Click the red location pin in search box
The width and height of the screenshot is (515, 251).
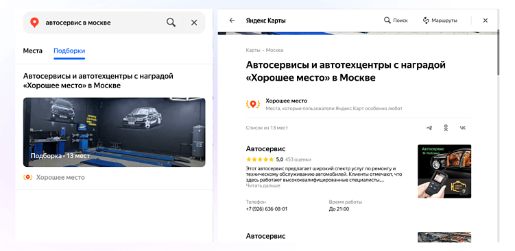tap(34, 23)
